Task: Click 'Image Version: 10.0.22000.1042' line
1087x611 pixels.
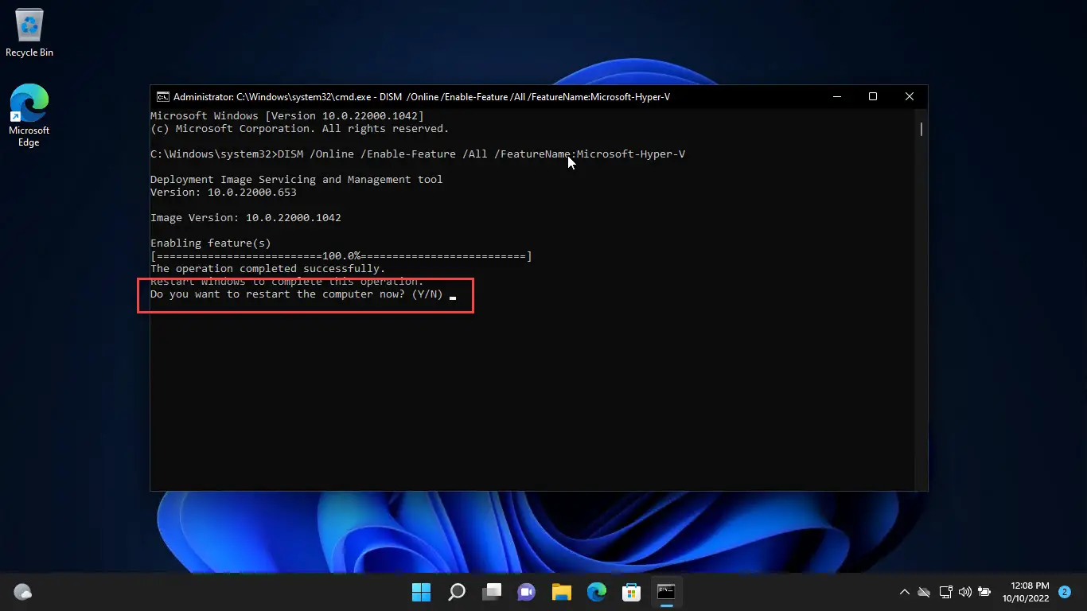Action: point(246,218)
